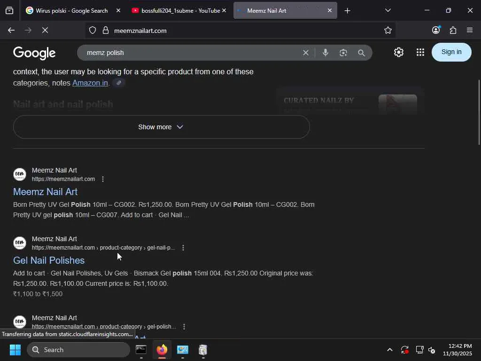Viewport: 481px width, 361px height.
Task: Clear the search query text
Action: tap(305, 53)
